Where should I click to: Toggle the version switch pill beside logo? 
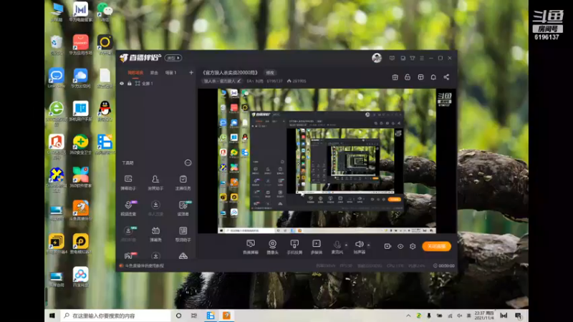tap(173, 58)
